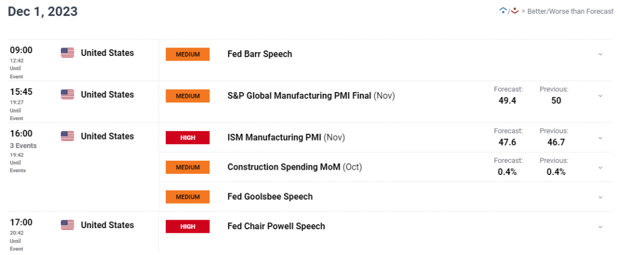Click the Dec 1, 2023 date heading
Image resolution: width=618 pixels, height=255 pixels.
point(43,11)
